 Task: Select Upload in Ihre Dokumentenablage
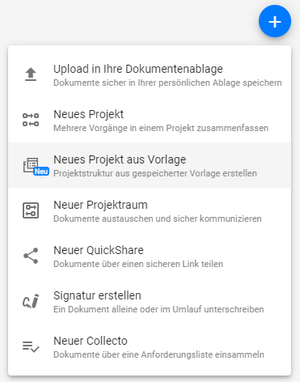[150, 74]
